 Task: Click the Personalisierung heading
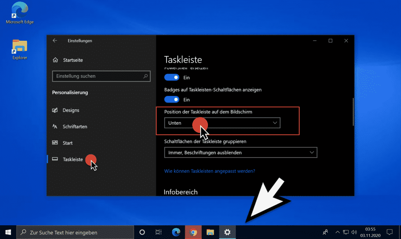70,92
